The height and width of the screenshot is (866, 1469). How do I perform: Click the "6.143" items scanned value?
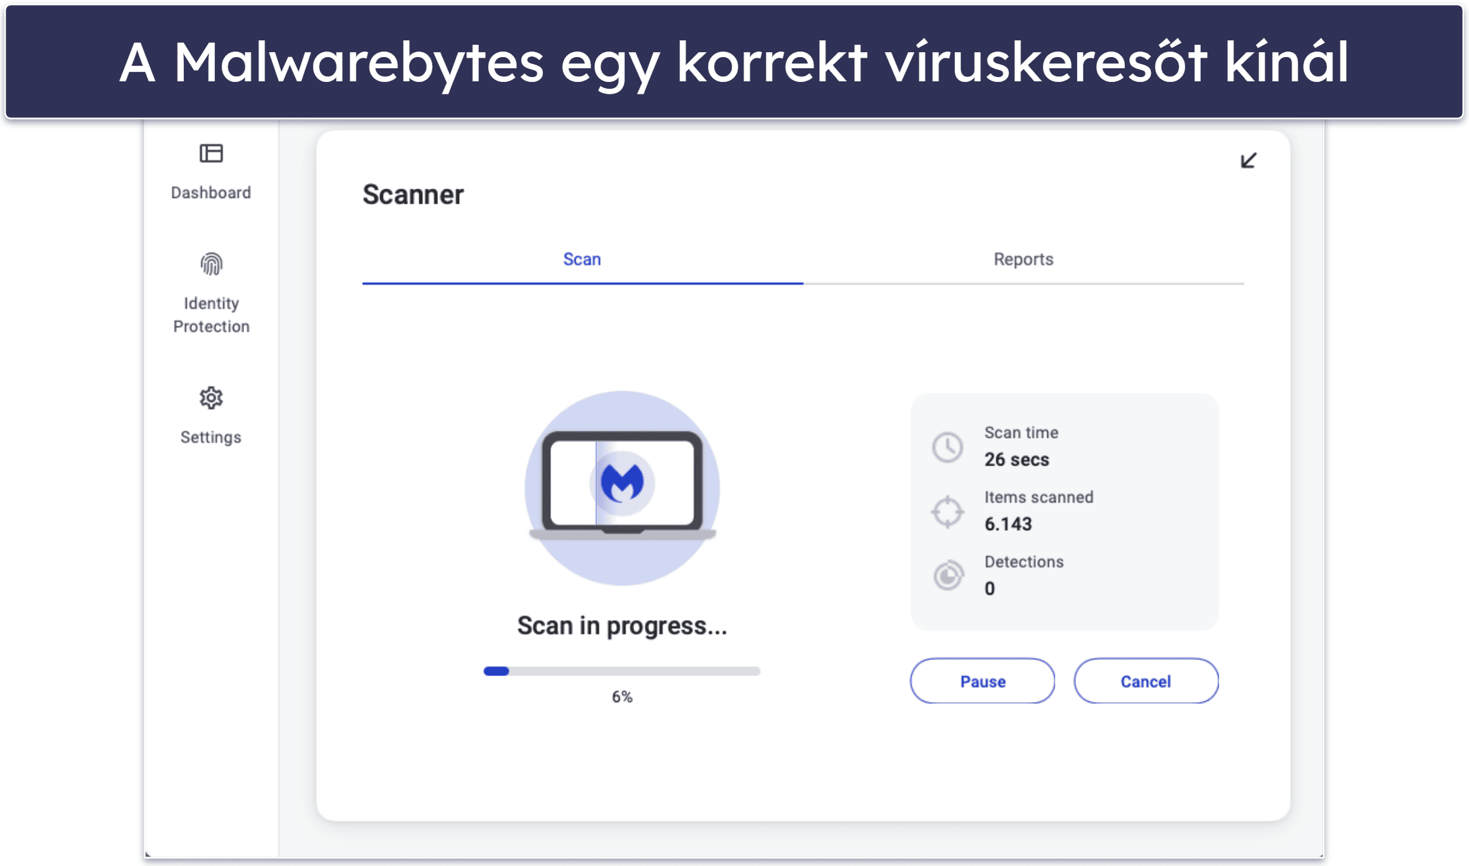[1008, 525]
